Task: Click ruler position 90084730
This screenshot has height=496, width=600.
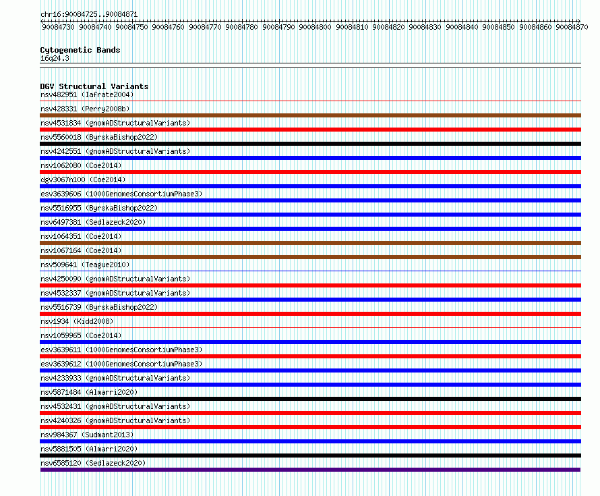Action: 58,27
